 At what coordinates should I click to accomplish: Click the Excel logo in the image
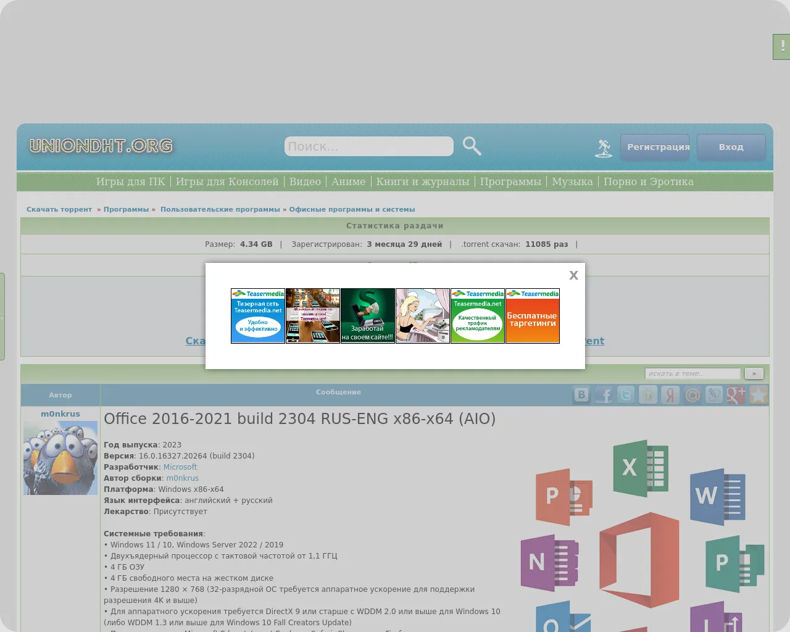point(641,468)
